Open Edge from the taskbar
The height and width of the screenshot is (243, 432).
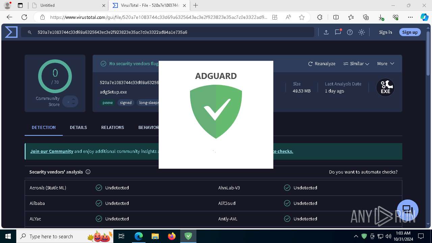click(139, 236)
